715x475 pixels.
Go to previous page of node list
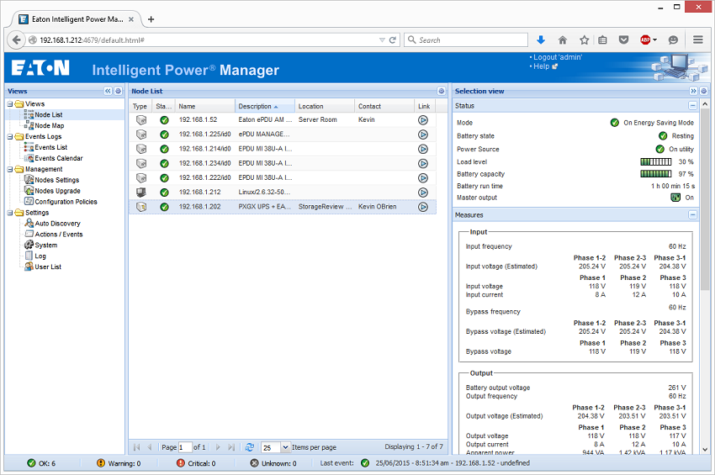point(149,447)
